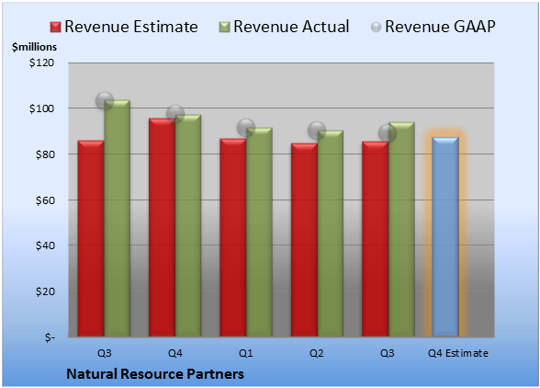Select the blue Q4 Estimate bar
540x388 pixels.
tap(445, 236)
